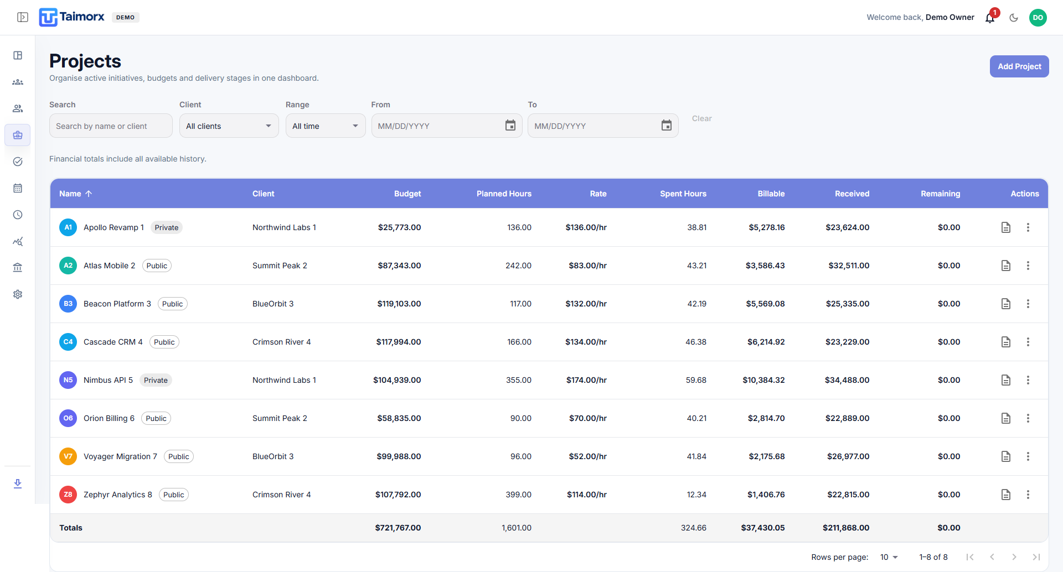Open the Beacon Platform 3 document icon

click(x=1006, y=304)
